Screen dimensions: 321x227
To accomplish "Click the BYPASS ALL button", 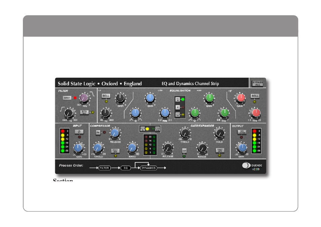I will click(x=257, y=83).
